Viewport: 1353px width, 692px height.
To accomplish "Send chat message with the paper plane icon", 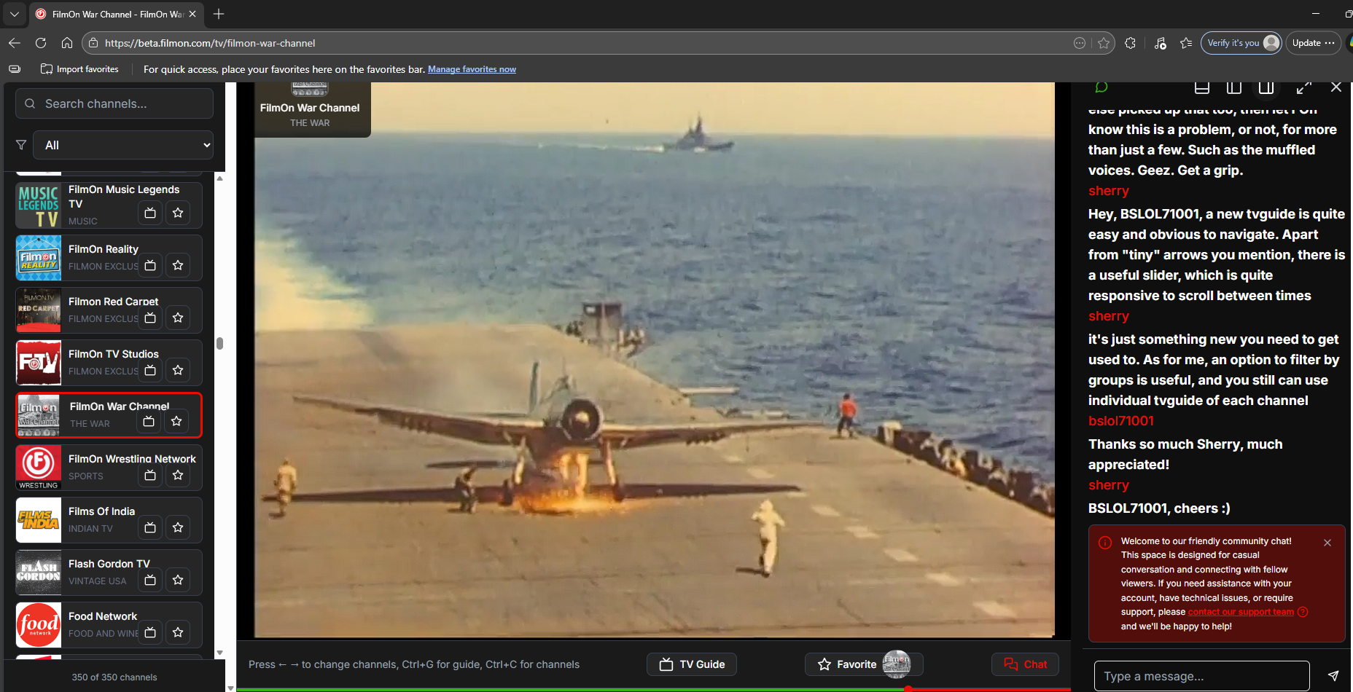I will pos(1333,676).
